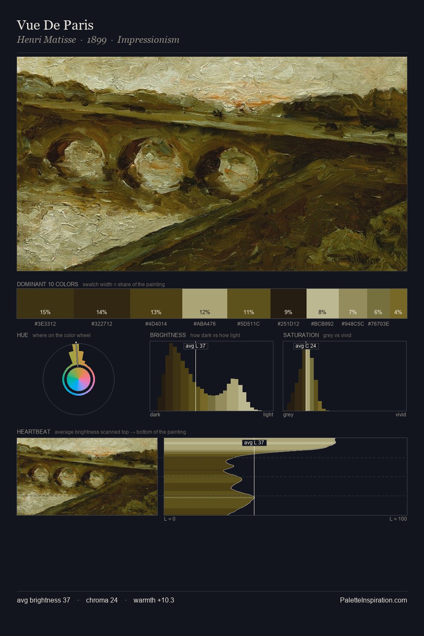Click the main Vue De Paris painting image
This screenshot has width=424, height=636.
click(212, 164)
